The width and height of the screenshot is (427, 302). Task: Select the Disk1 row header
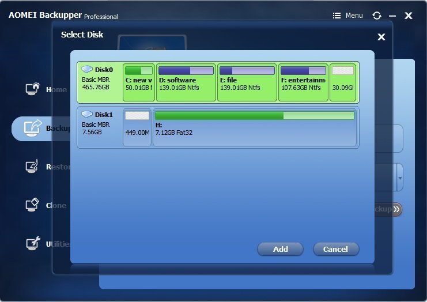click(100, 127)
